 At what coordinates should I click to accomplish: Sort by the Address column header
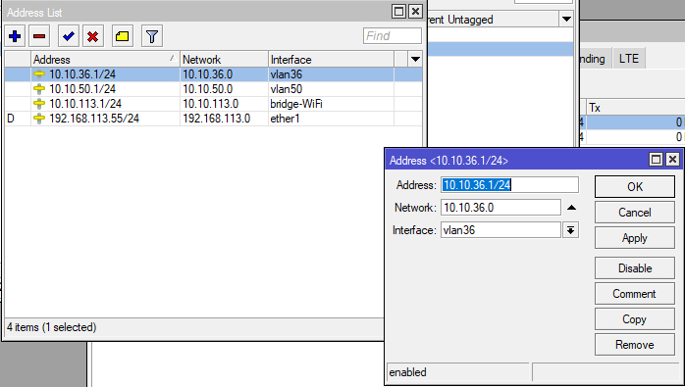[105, 60]
